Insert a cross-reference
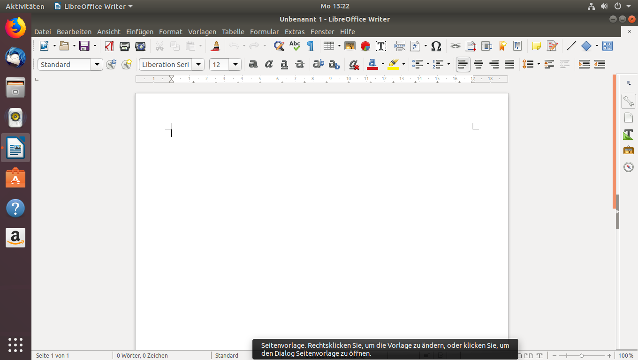Image resolution: width=638 pixels, height=360 pixels. (517, 46)
